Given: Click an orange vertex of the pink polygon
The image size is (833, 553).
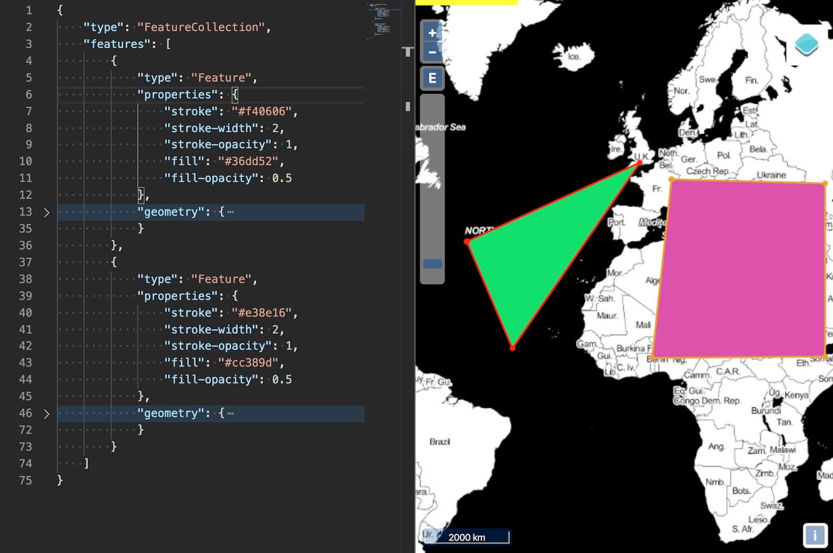Looking at the screenshot, I should point(672,180).
